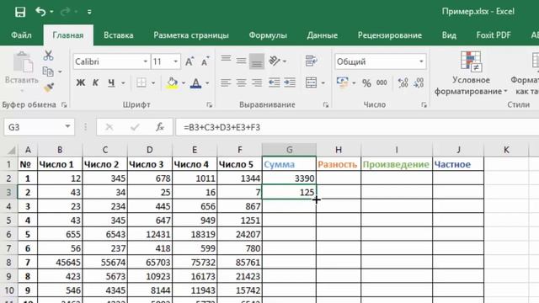Click the Save icon in quick access toolbar
Screen dimensions: 539x303
tap(20, 12)
